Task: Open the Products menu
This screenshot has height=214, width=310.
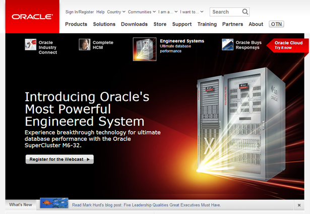Action: pos(76,24)
